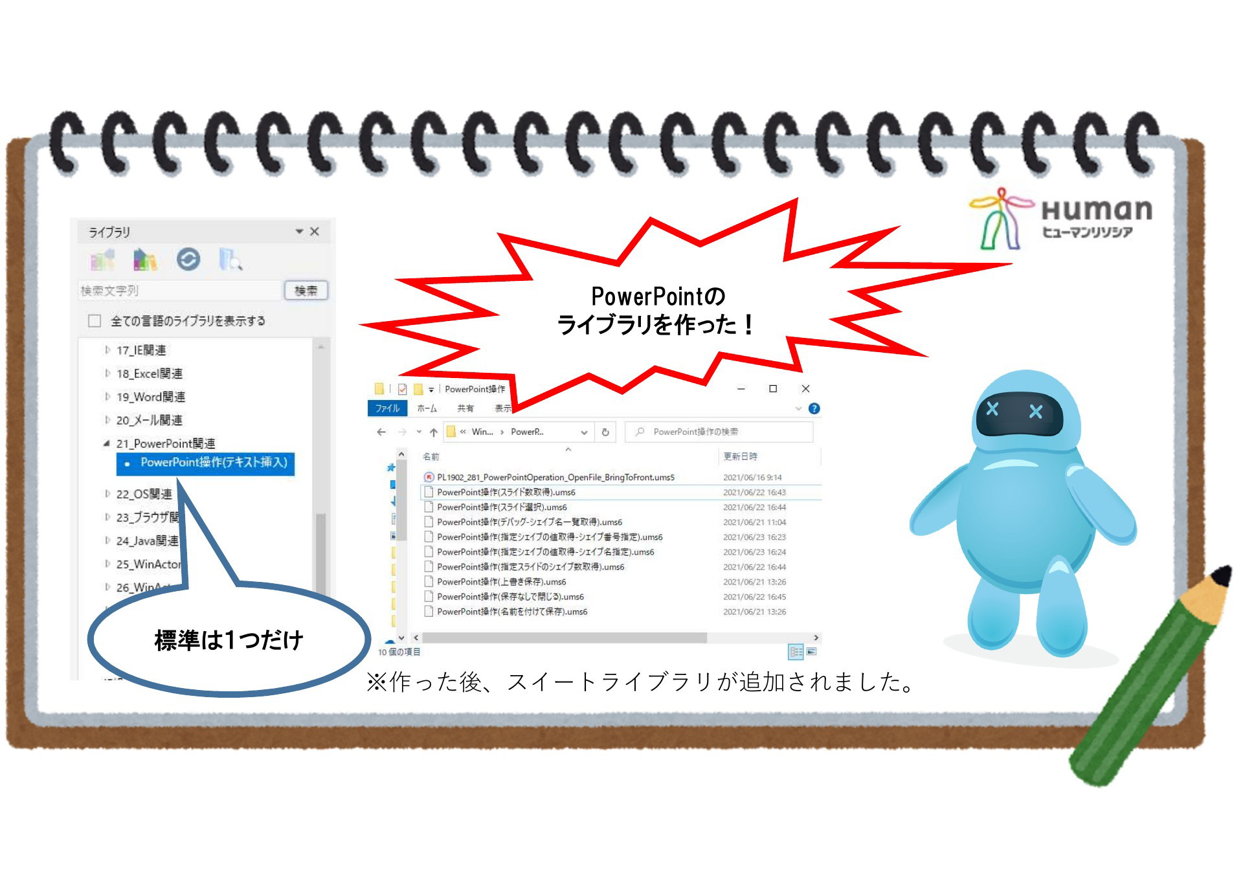The image size is (1243, 879).
Task: Expand the 20_メール関連 tree node
Action: click(x=107, y=420)
